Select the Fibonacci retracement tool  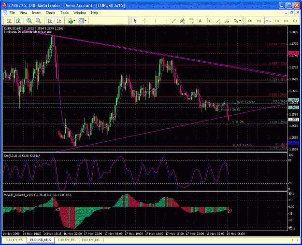click(x=191, y=21)
